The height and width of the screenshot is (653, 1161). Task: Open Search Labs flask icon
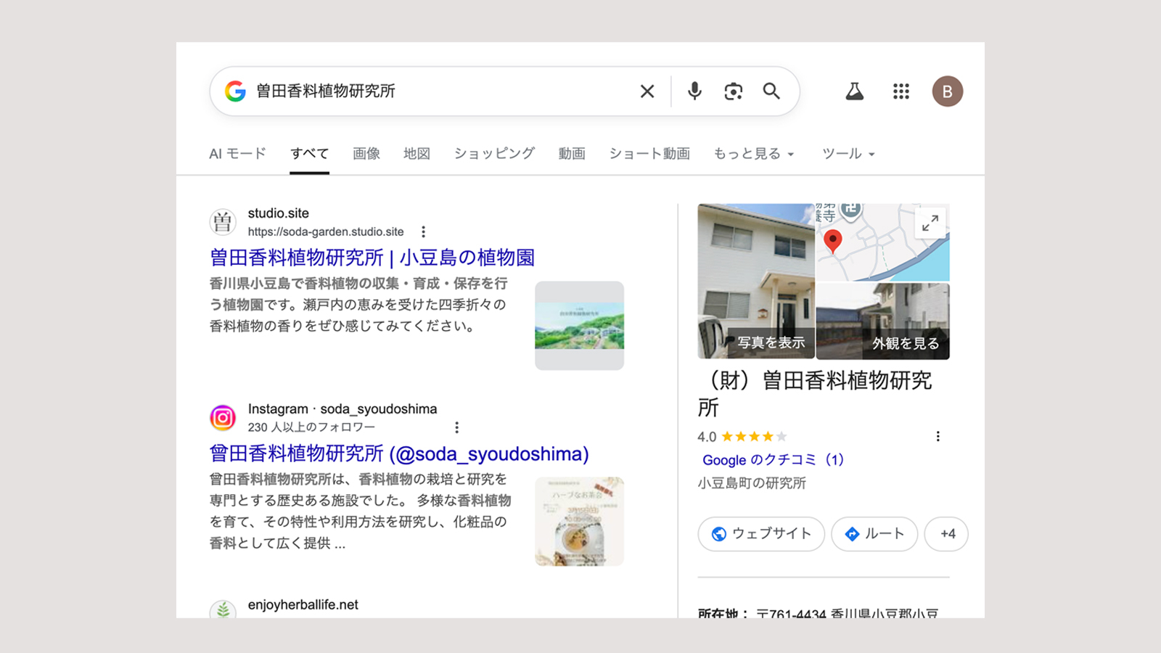[x=855, y=91]
